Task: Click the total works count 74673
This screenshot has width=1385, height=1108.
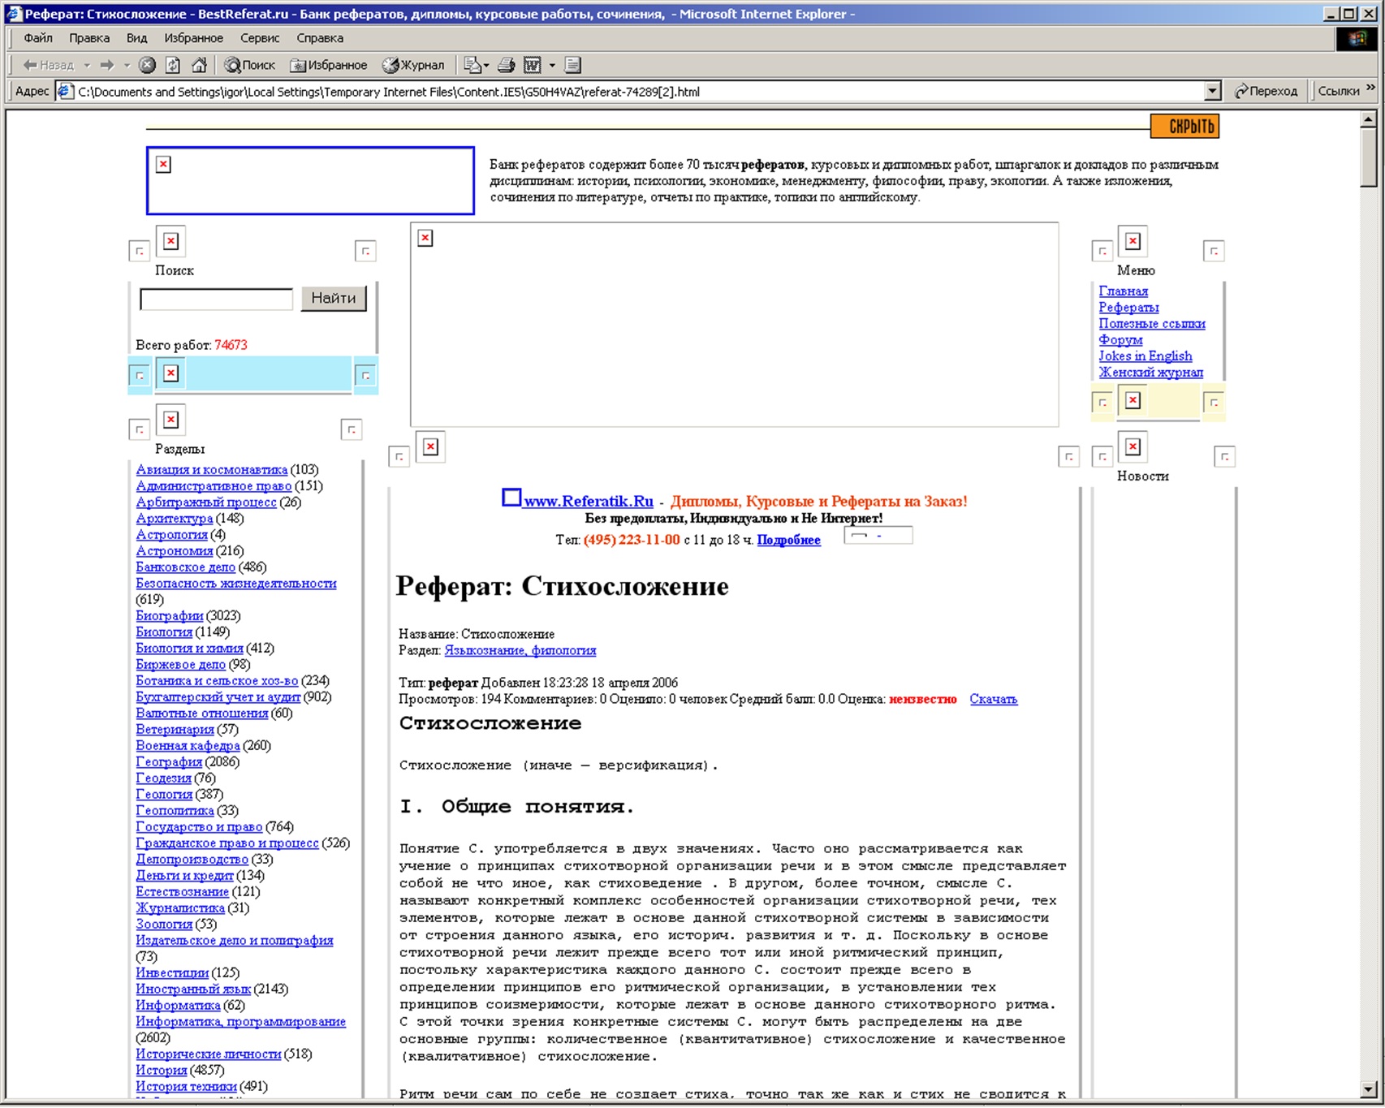Action: click(x=231, y=345)
